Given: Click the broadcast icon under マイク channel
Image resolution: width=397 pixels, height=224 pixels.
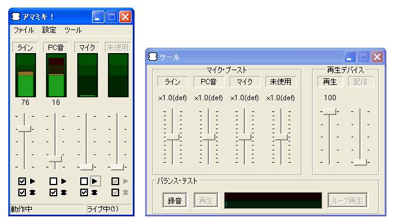Looking at the screenshot, I should click(94, 193).
